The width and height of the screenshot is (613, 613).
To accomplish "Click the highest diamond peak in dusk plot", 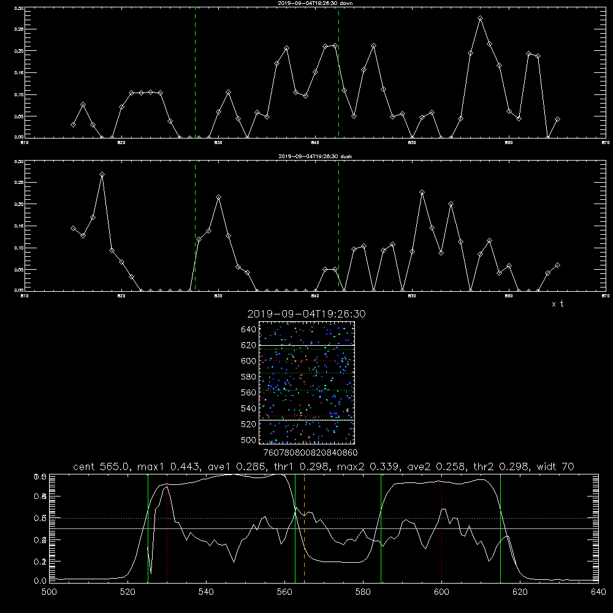I will [102, 174].
